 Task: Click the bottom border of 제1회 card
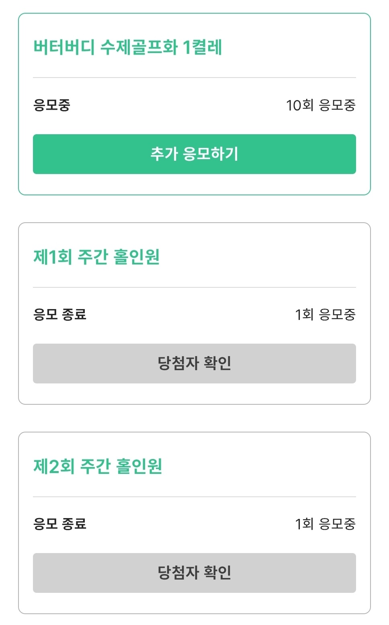[194, 404]
